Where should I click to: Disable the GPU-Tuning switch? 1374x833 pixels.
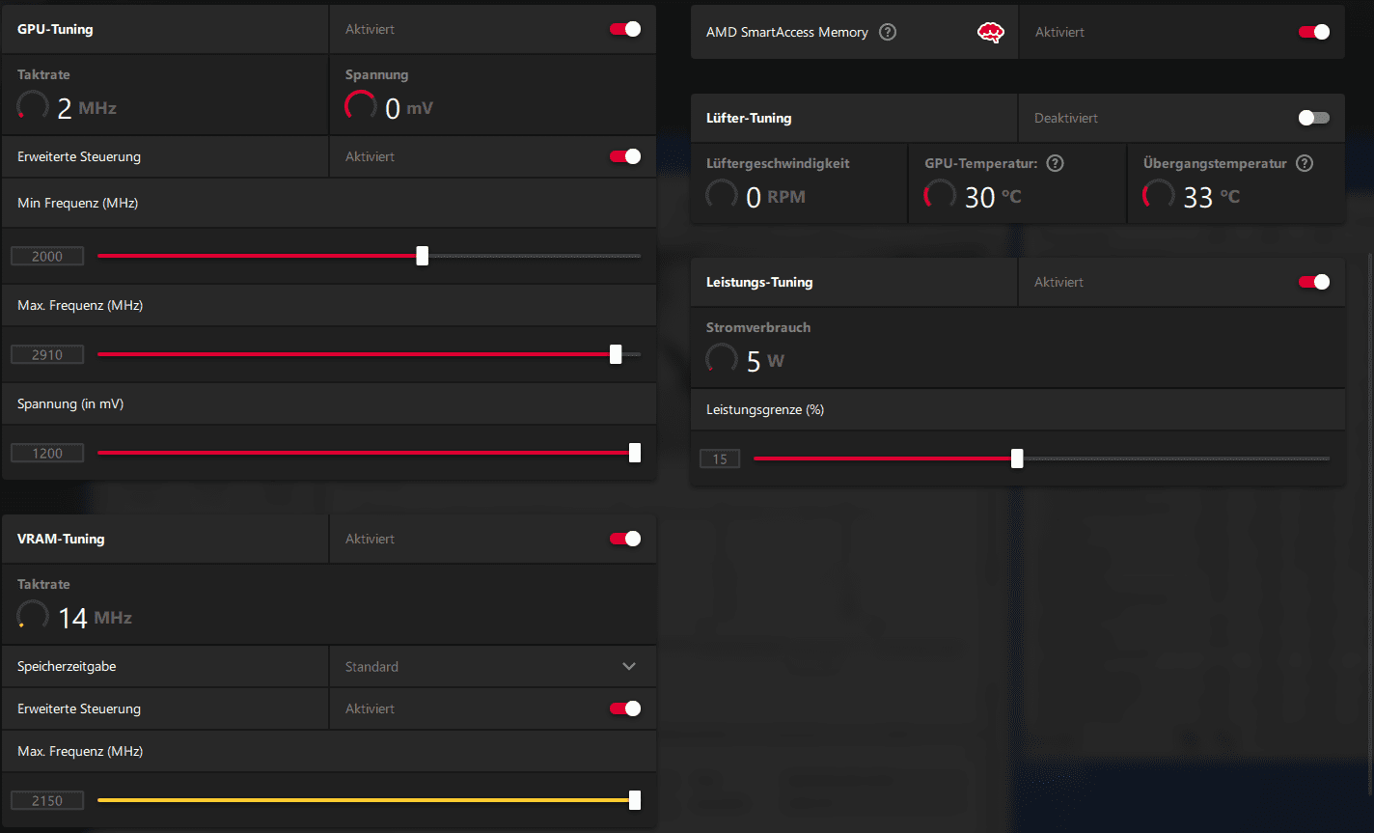pos(625,29)
